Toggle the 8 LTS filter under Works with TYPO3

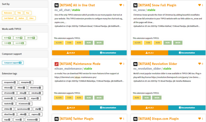[x=8, y=38]
